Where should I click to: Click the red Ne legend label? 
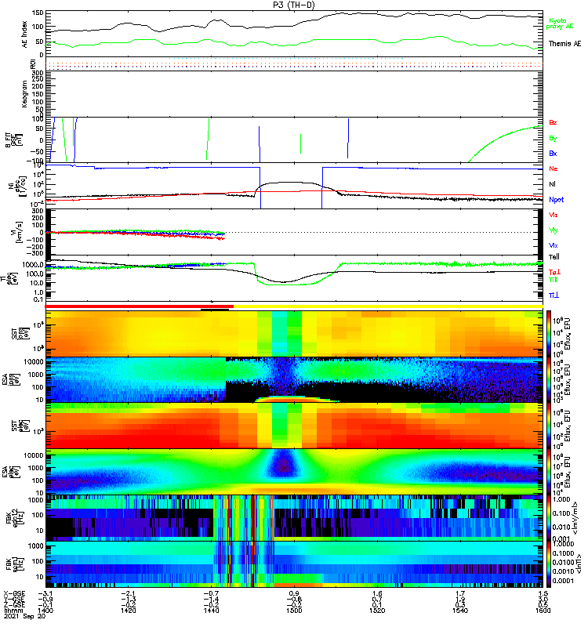554,169
